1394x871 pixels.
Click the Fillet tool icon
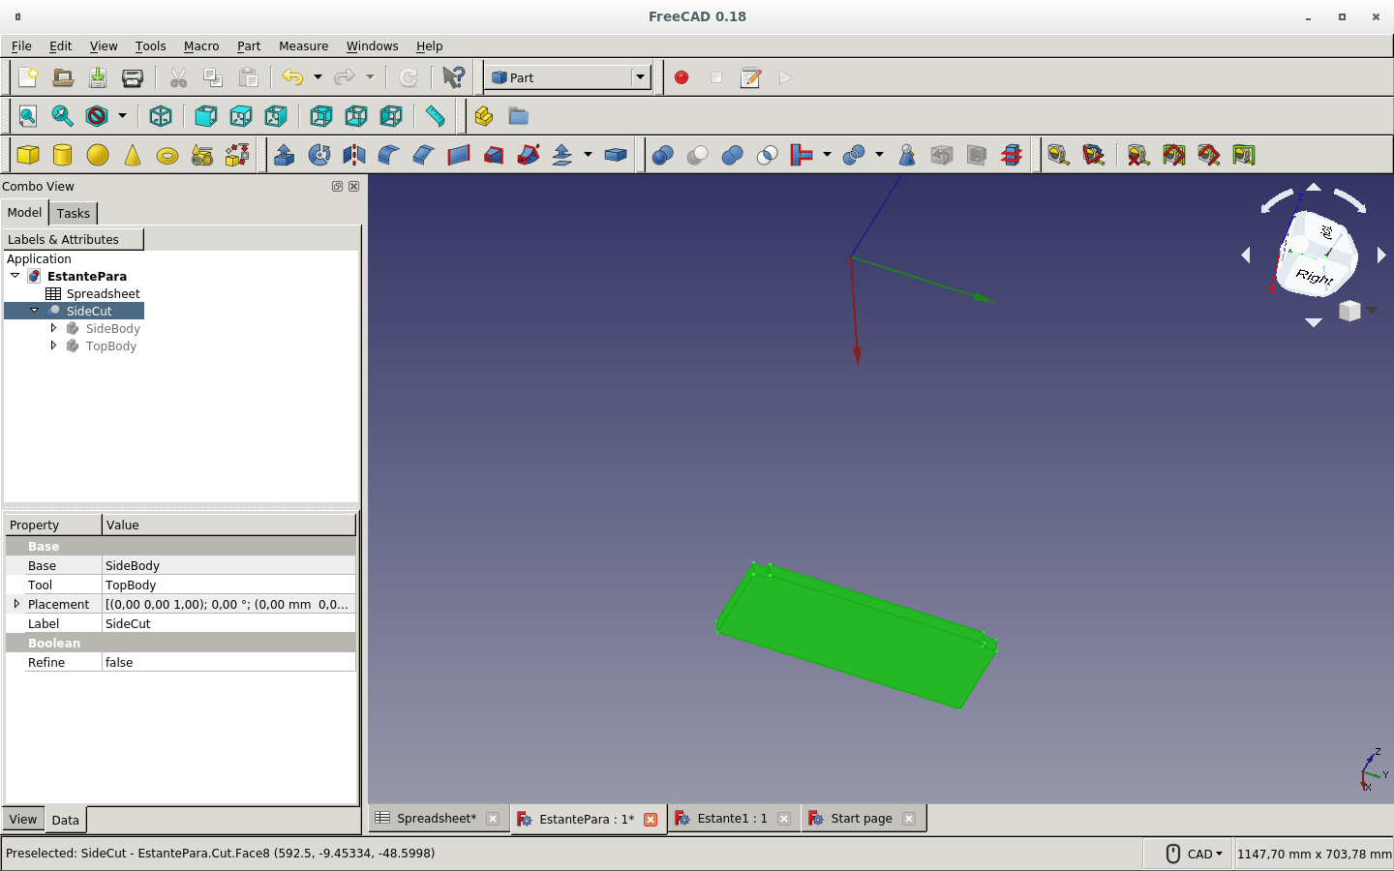tap(389, 155)
